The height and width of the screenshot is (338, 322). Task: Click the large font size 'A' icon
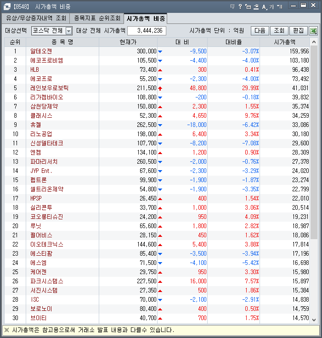pyautogui.click(x=264, y=7)
